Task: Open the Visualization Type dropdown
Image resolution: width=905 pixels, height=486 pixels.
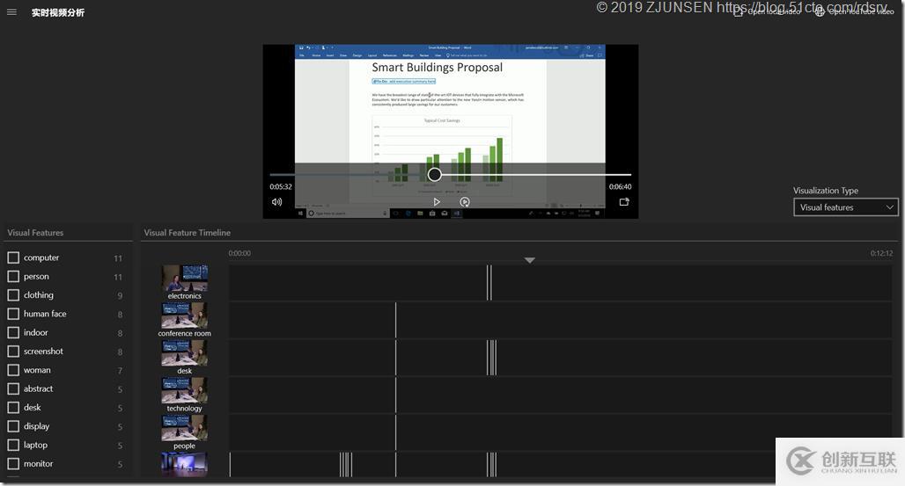Action: 845,207
